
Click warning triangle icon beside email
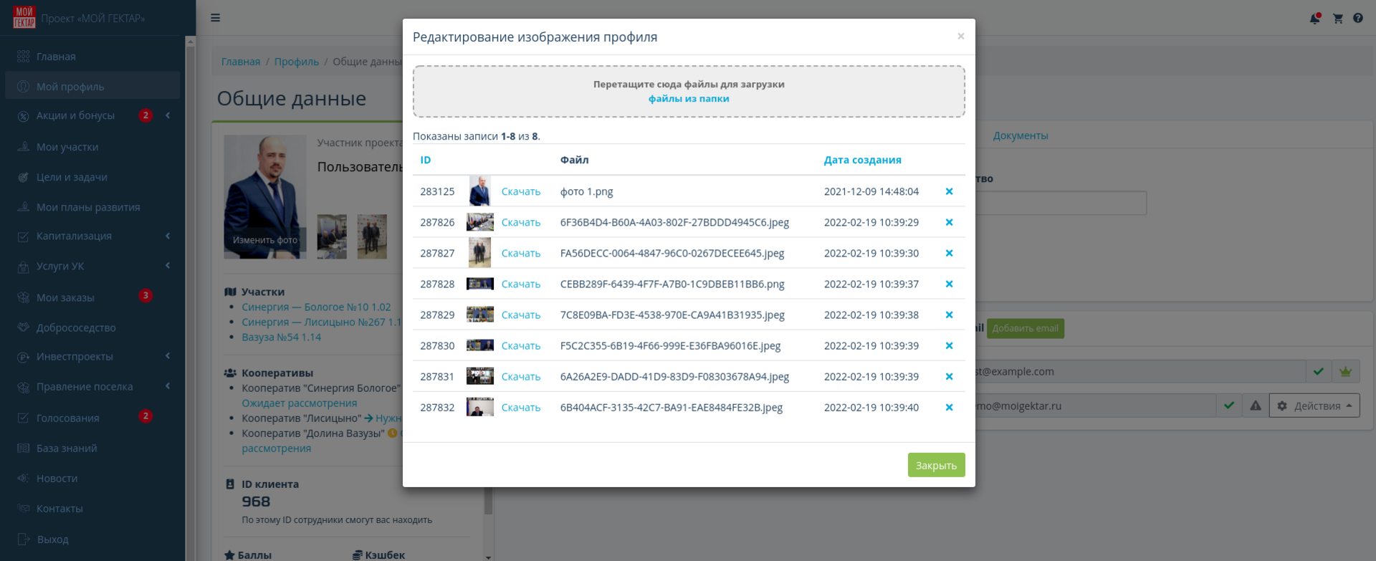click(x=1256, y=406)
